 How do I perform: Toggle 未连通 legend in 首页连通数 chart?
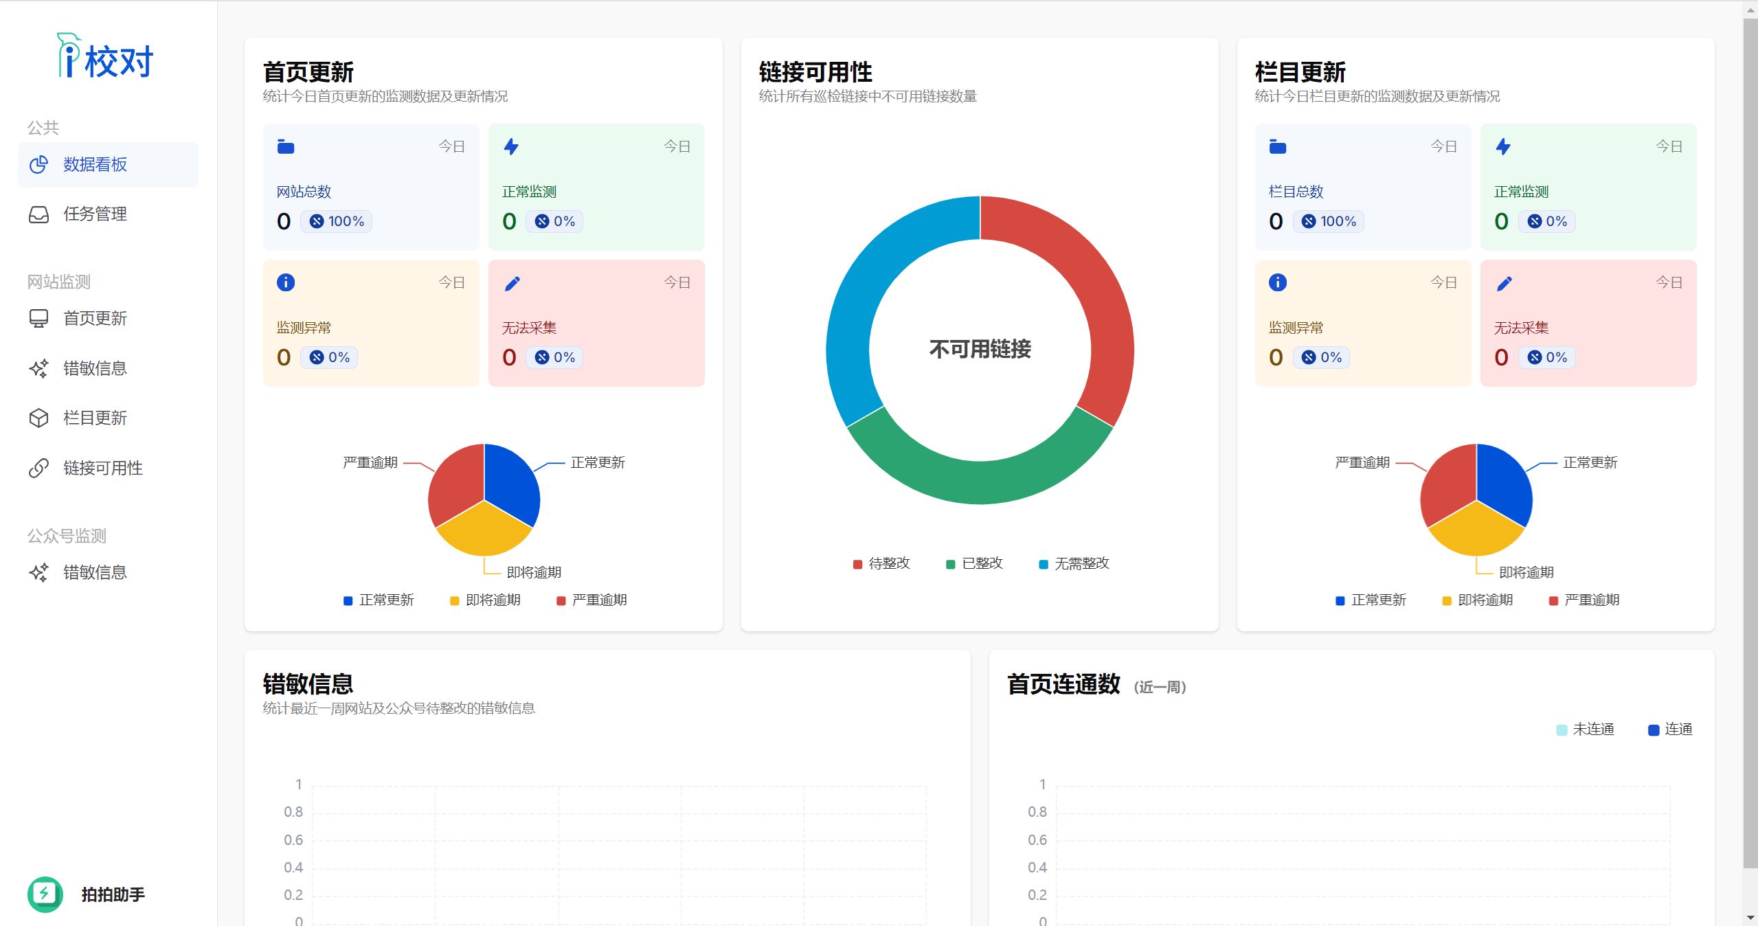coord(1585,730)
